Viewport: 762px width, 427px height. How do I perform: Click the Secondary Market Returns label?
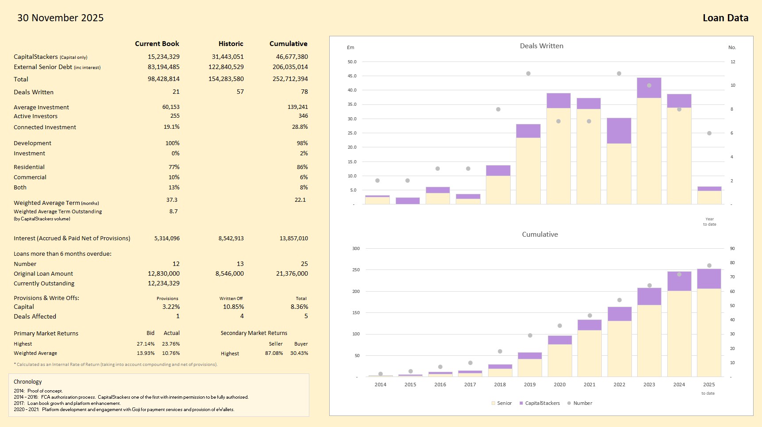tap(254, 333)
